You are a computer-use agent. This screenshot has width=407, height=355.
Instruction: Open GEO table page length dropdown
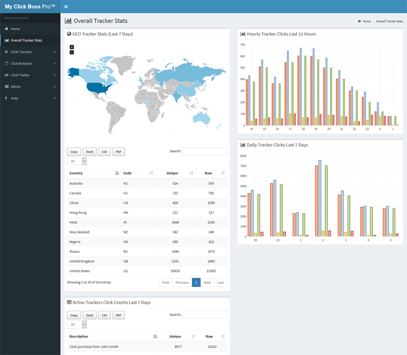pos(77,161)
